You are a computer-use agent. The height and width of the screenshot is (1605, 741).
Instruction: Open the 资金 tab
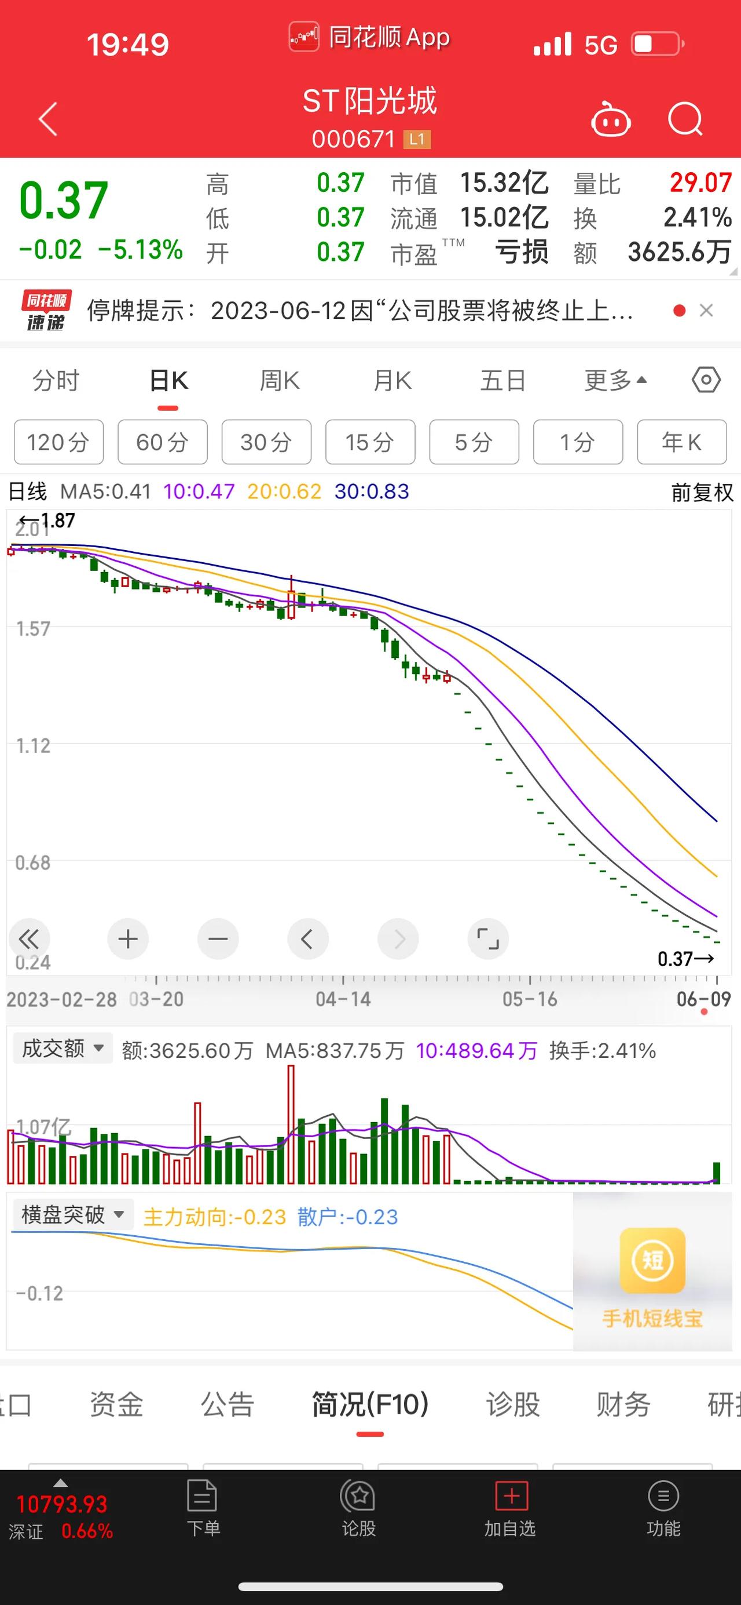pyautogui.click(x=116, y=1405)
